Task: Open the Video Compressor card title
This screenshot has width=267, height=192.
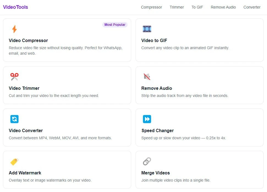Action: (x=28, y=40)
